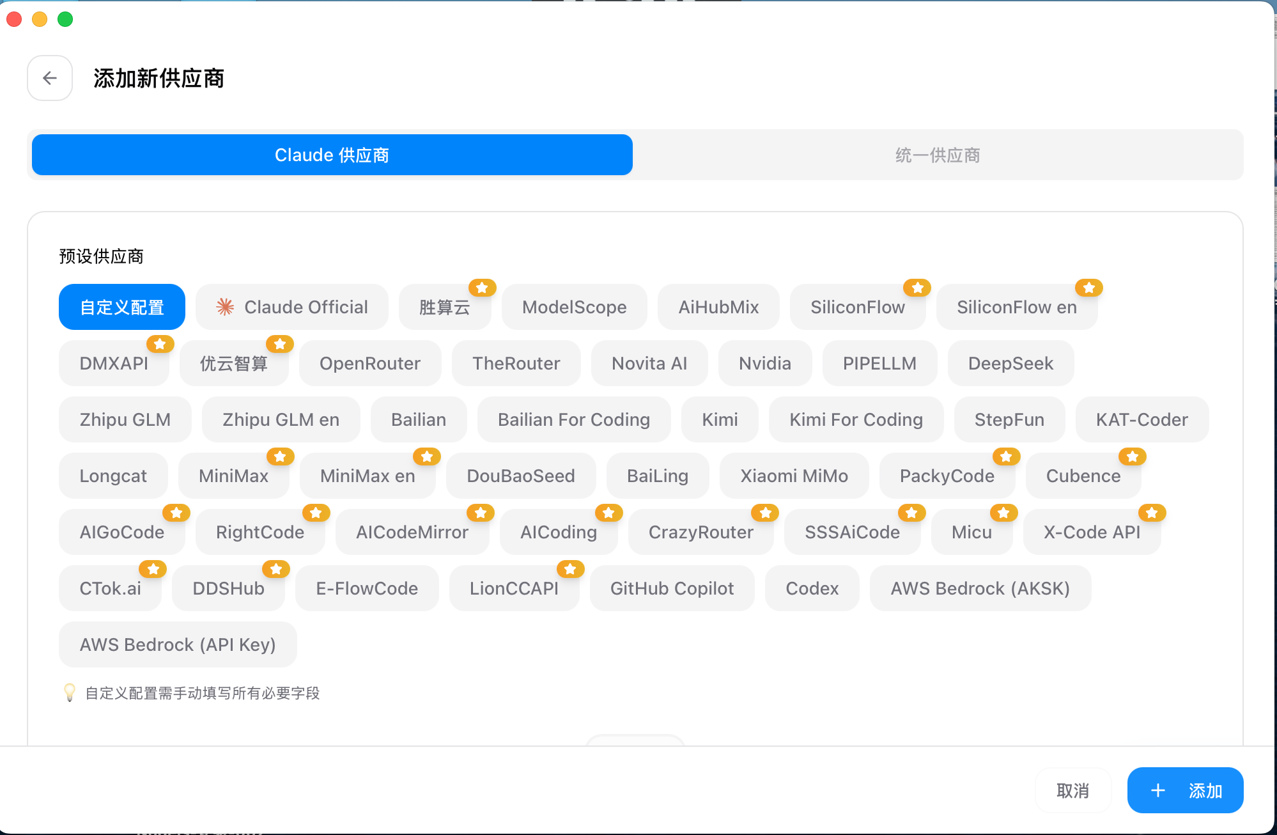Pick the TheRouter preset

point(516,363)
